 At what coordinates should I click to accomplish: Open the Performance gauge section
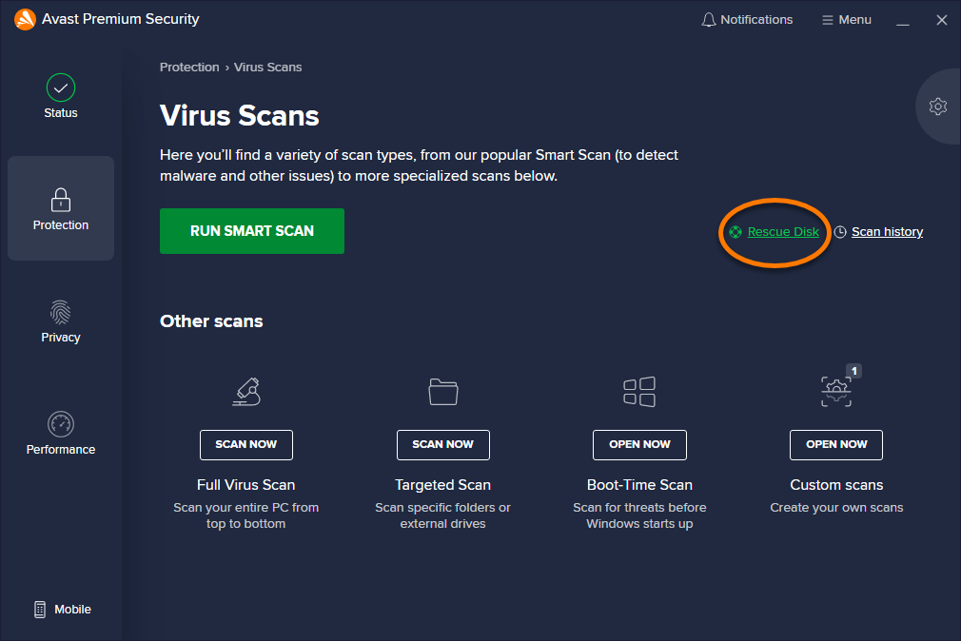point(61,424)
